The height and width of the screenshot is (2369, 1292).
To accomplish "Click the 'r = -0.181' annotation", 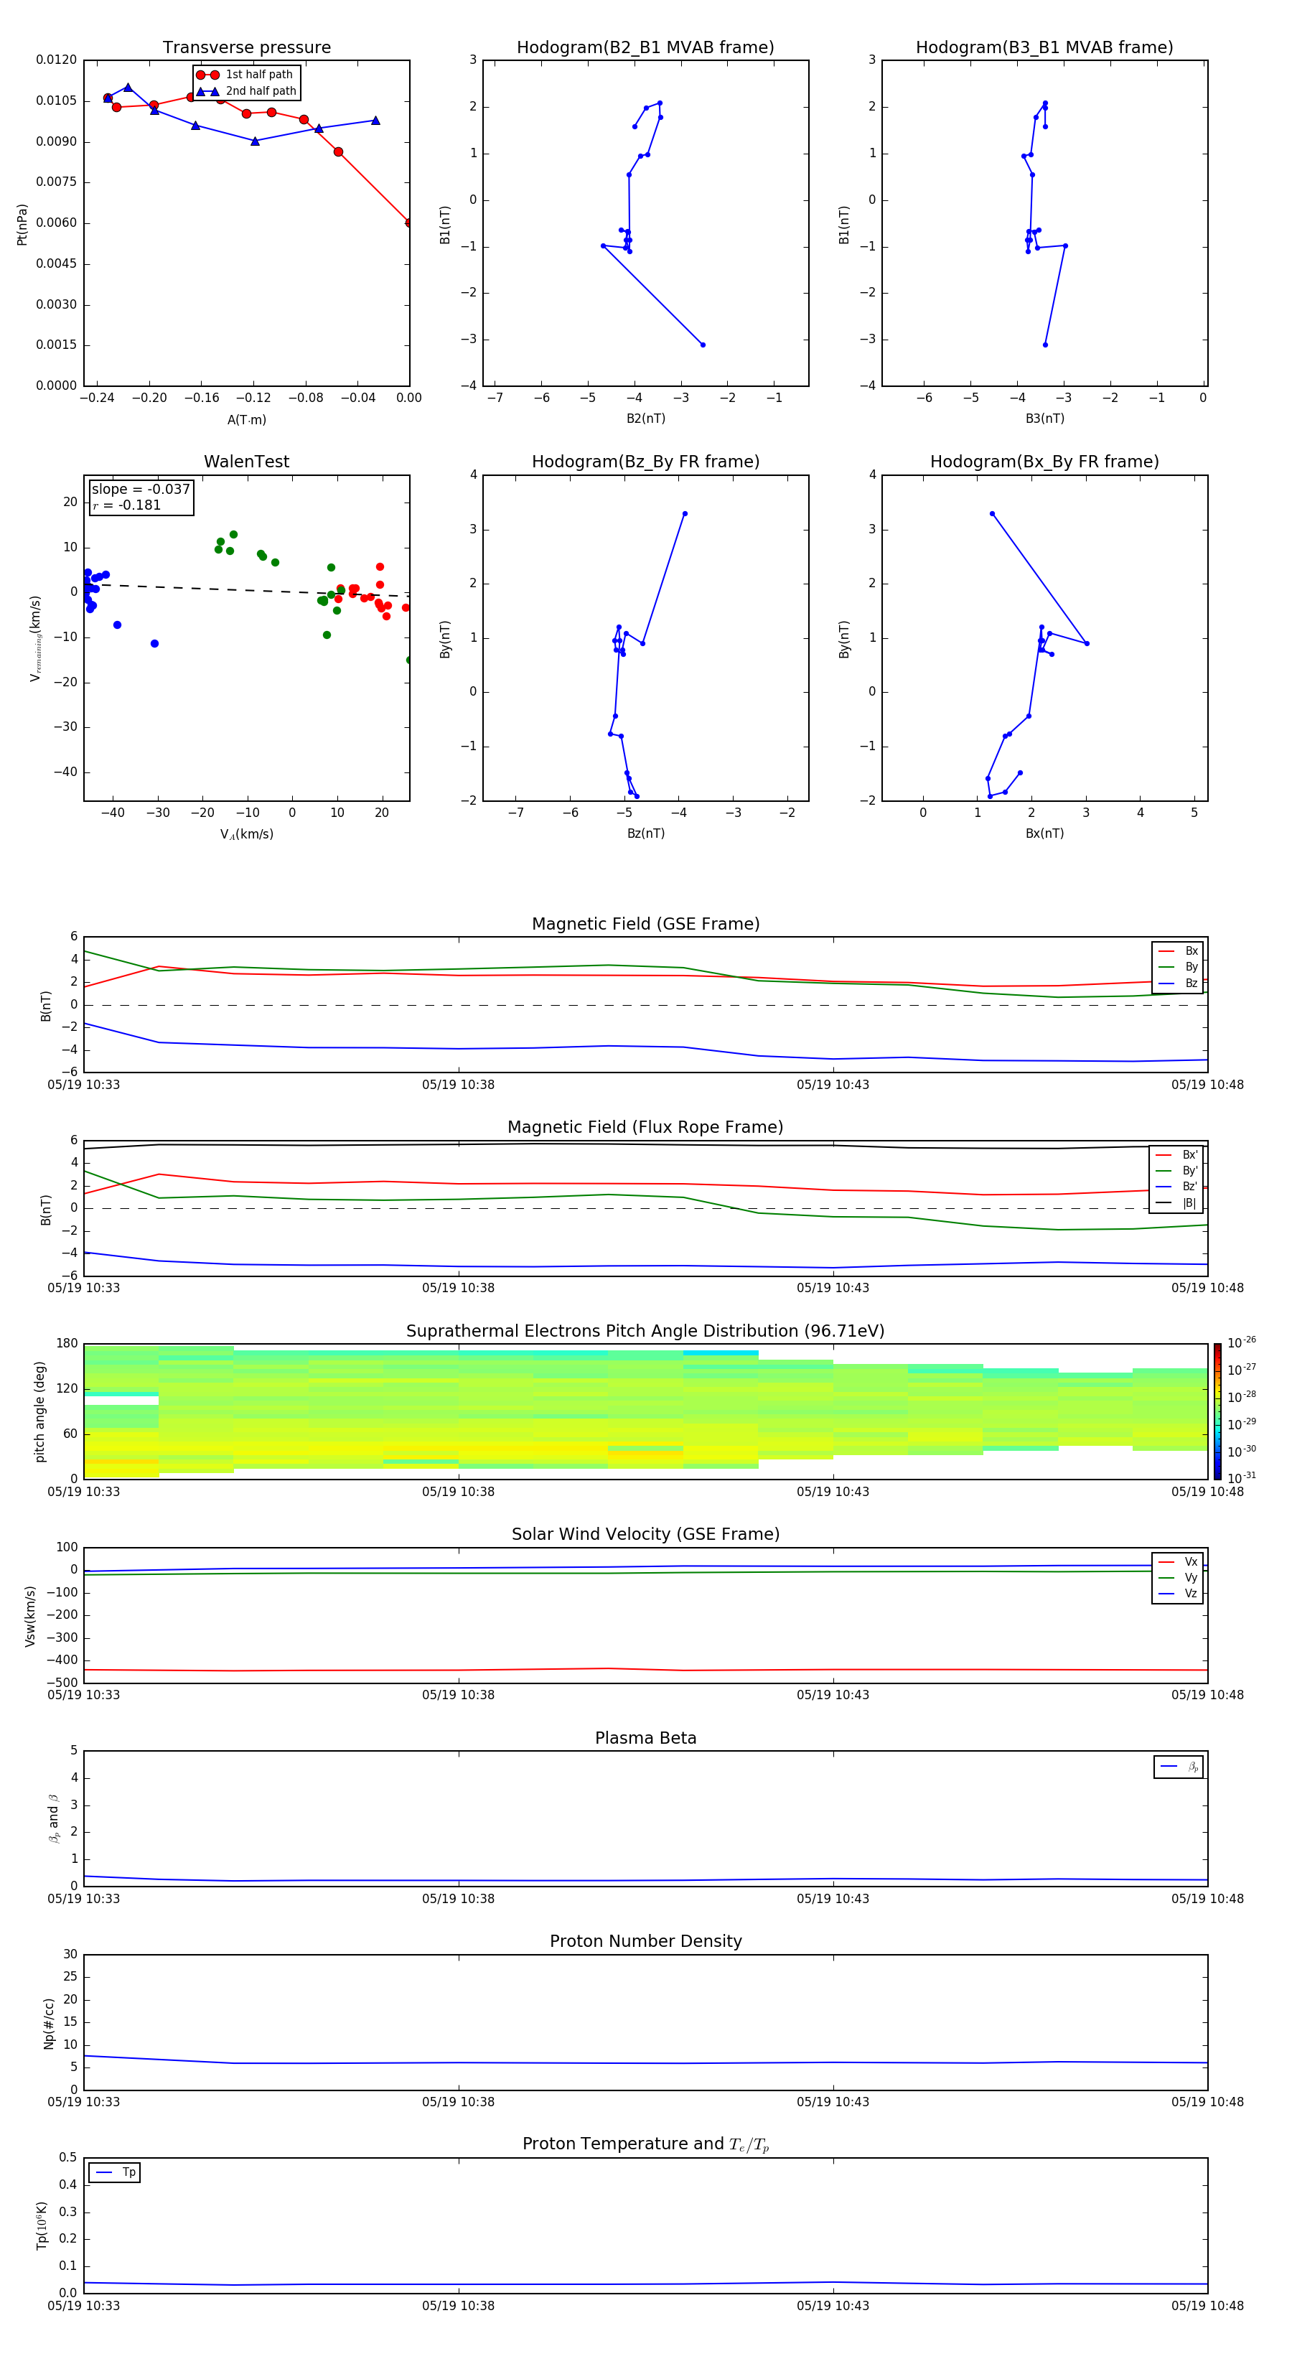I will coord(127,505).
